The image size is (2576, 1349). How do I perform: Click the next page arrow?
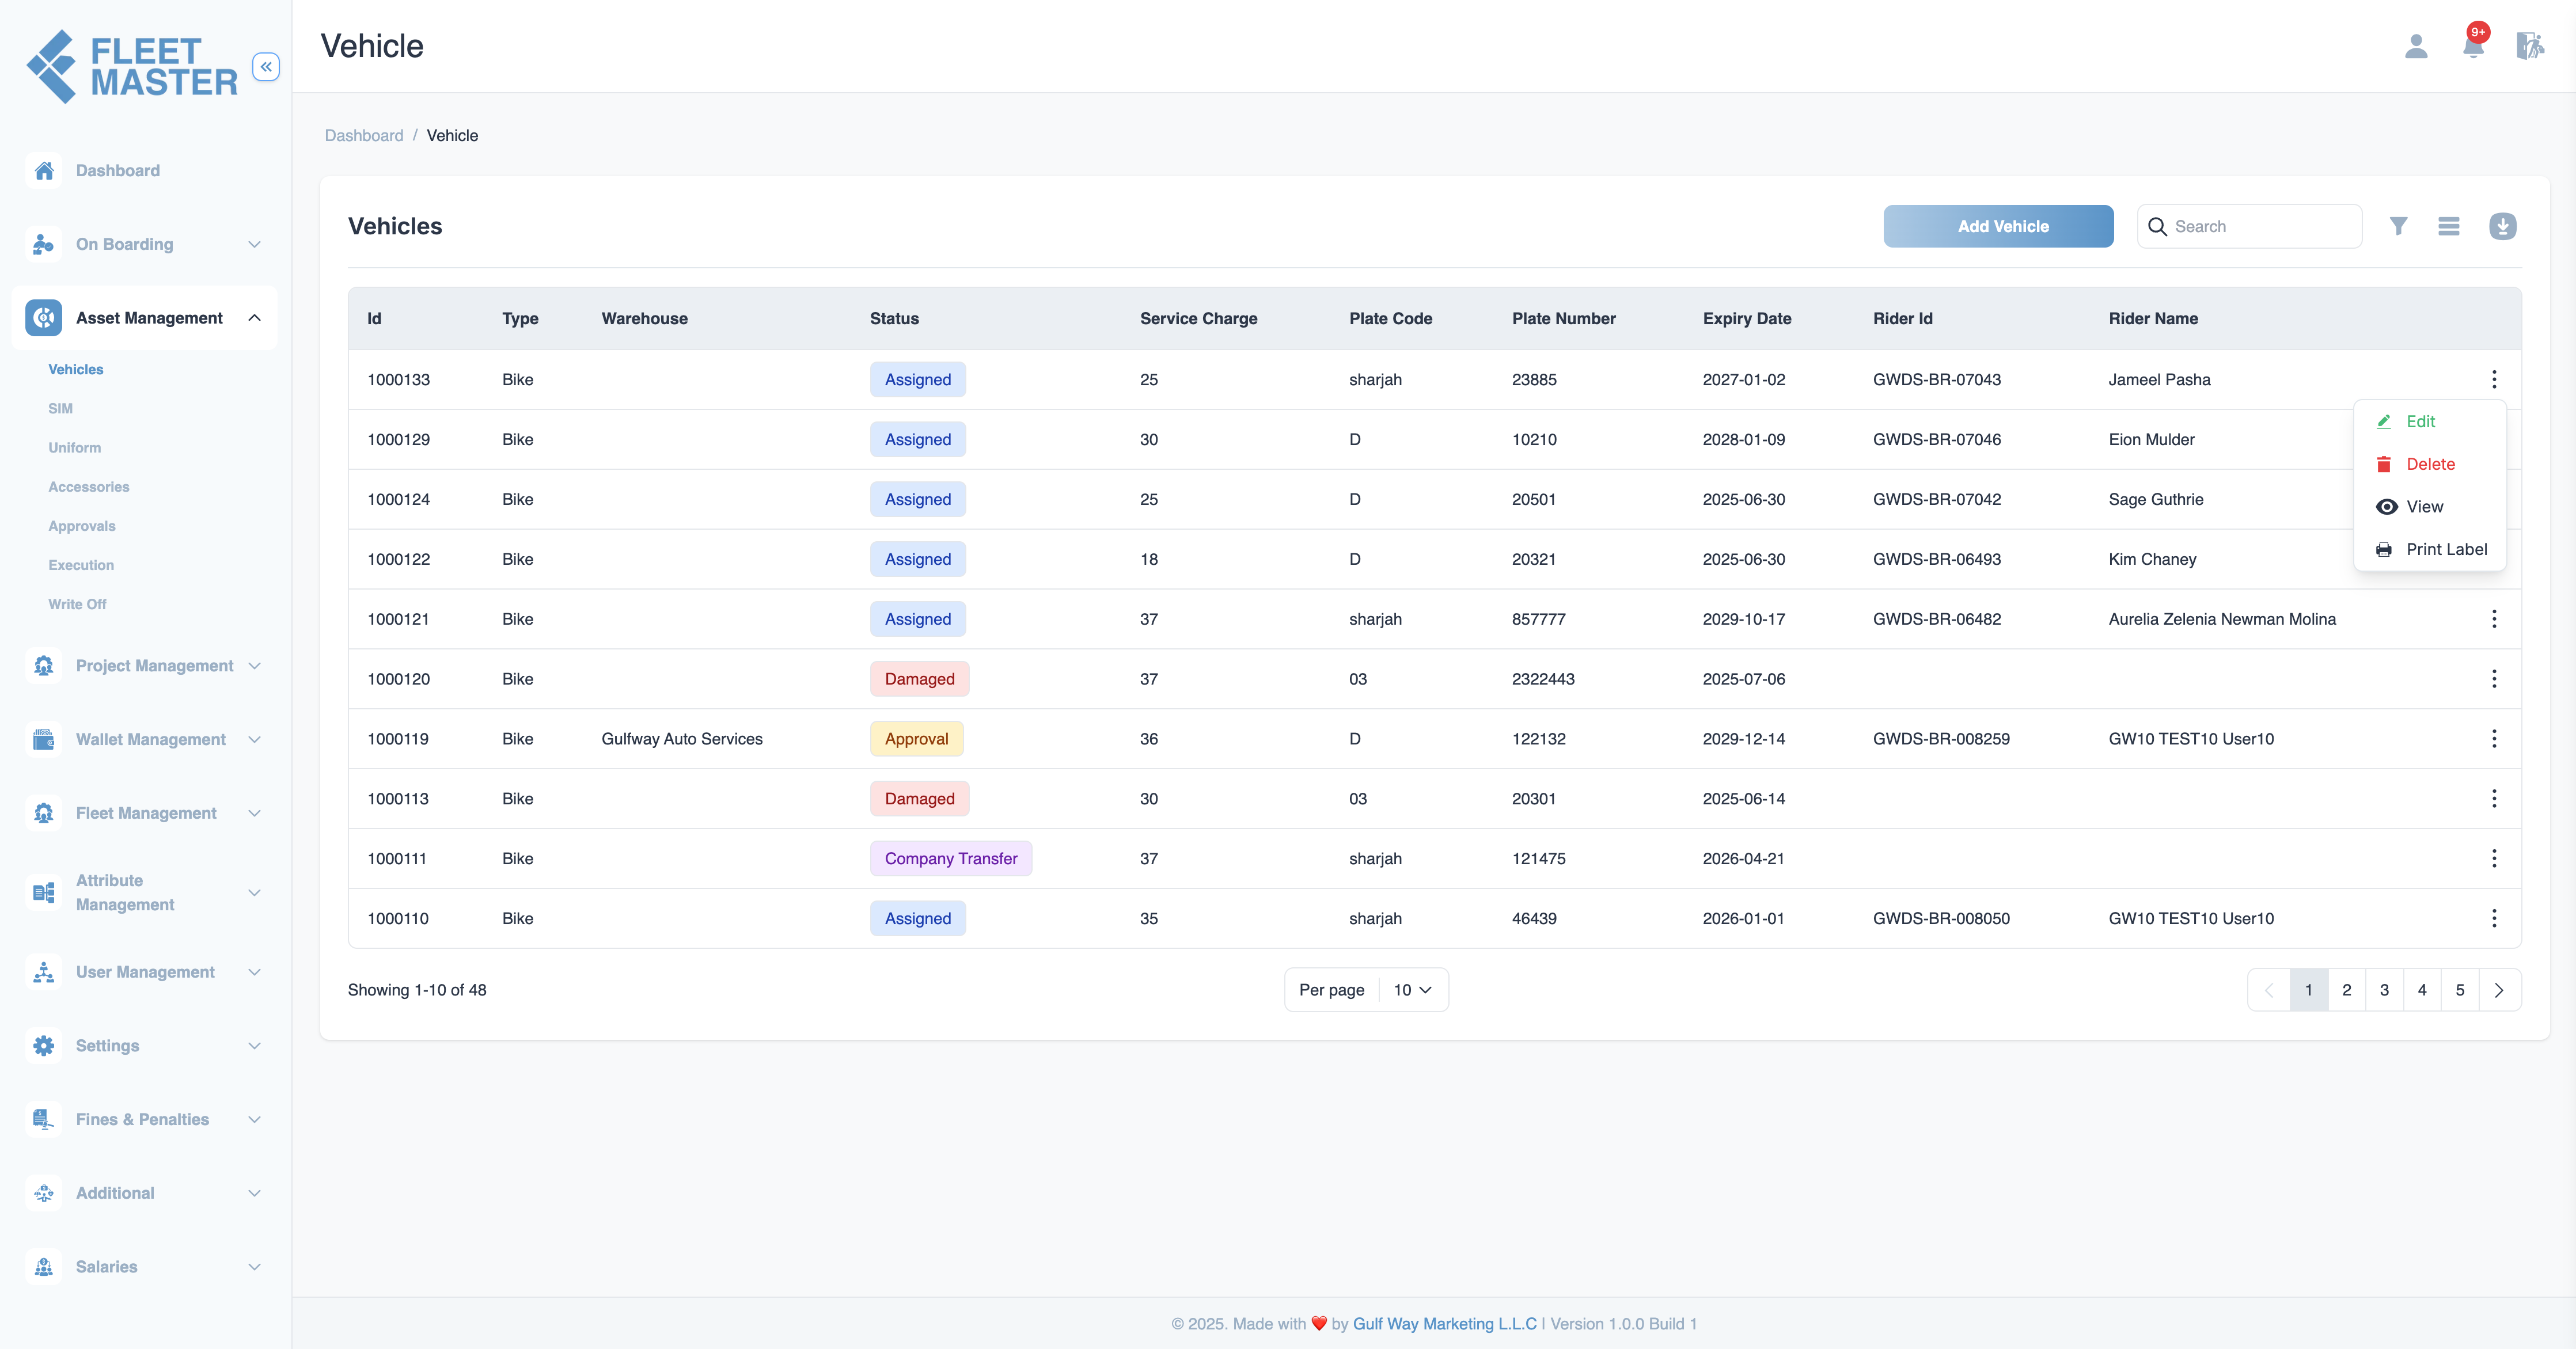2499,990
